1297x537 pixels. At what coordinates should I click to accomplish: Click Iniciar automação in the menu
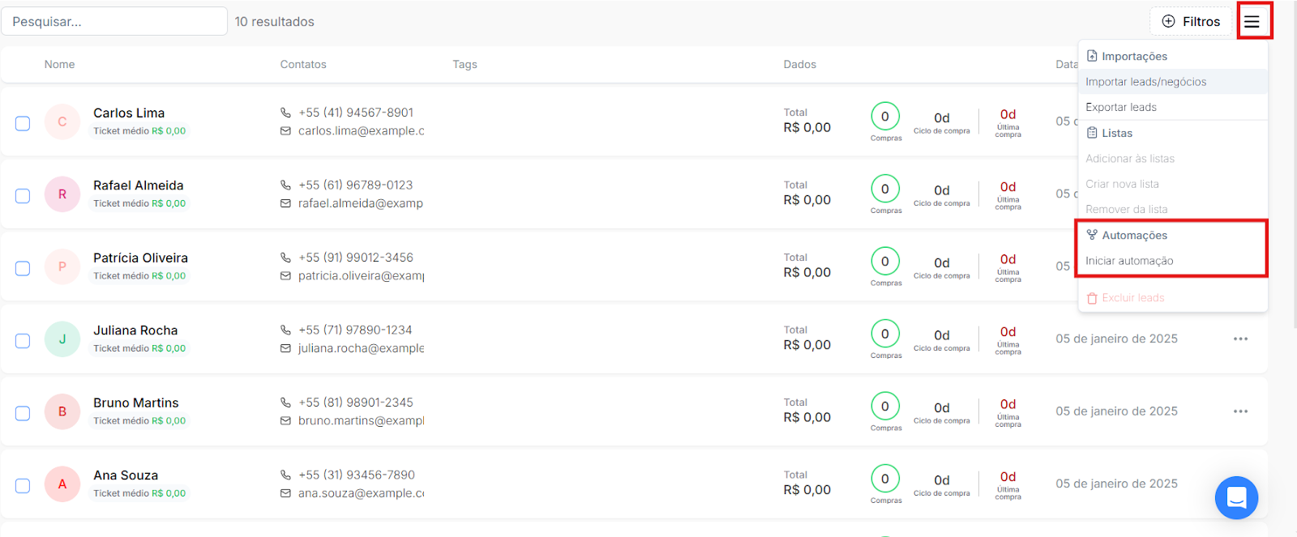click(1129, 261)
